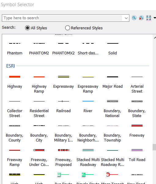Select the Short-dash line symbol
Image resolution: width=156 pixels, height=184 pixels.
click(88, 49)
